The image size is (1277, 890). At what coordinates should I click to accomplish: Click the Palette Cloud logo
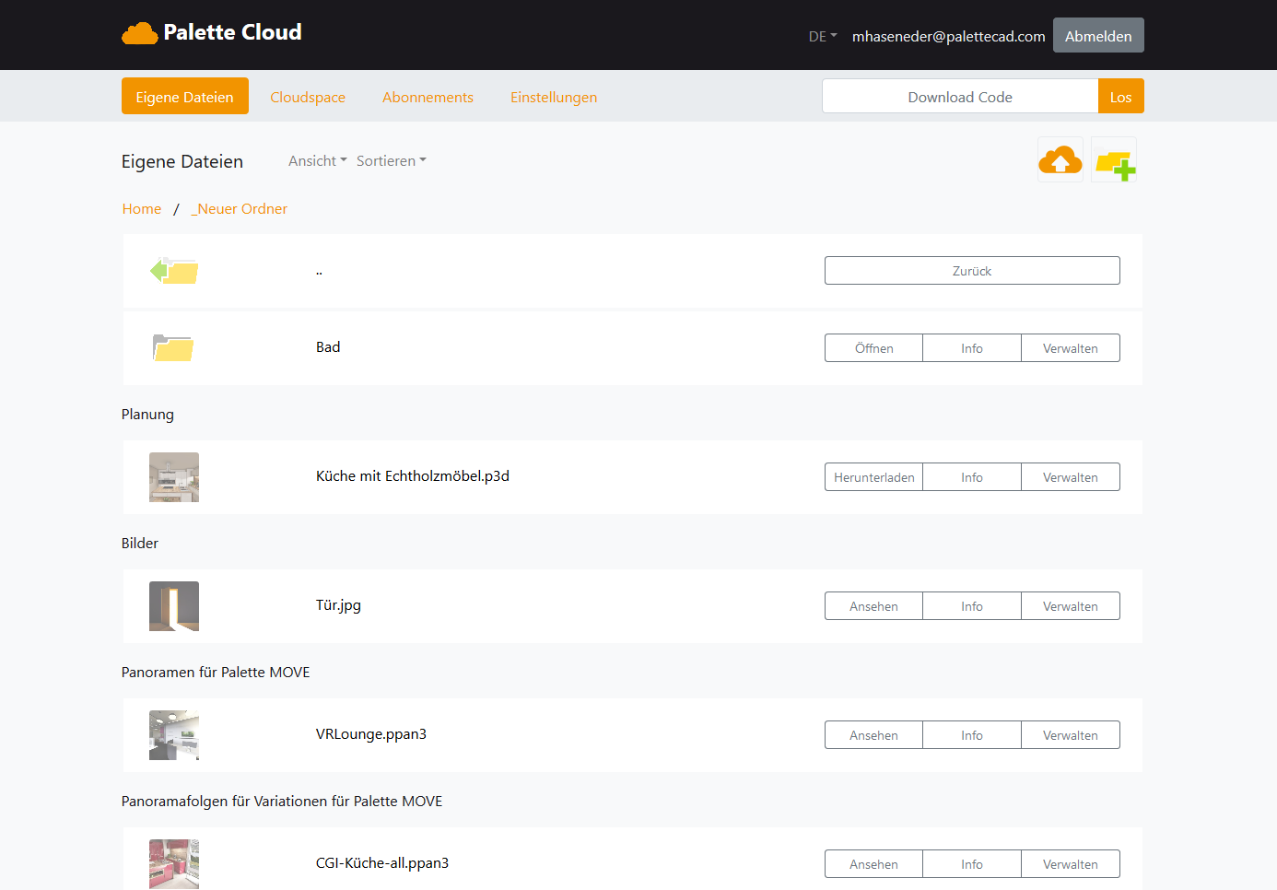pos(212,33)
